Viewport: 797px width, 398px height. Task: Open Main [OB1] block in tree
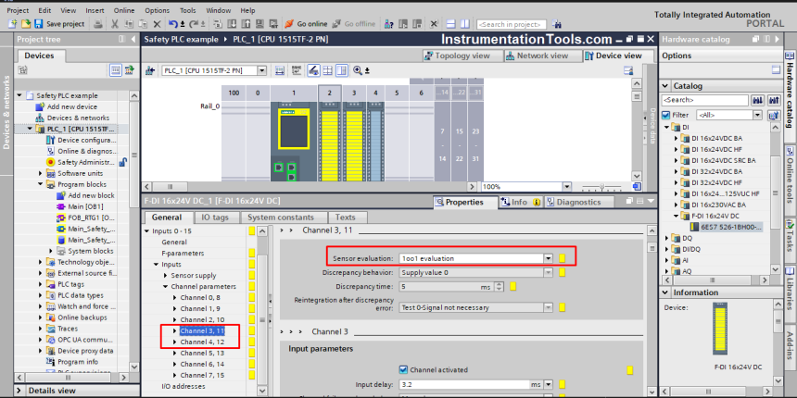coord(86,206)
